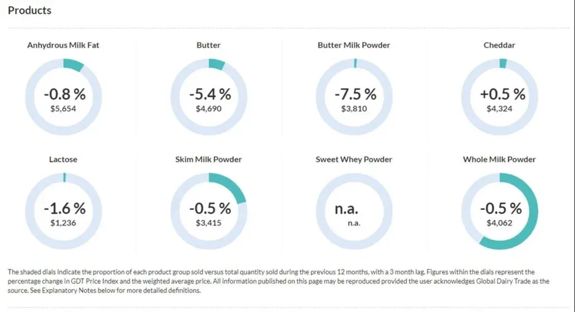This screenshot has height=312, width=575.
Task: Click the -0.8 % Anhydrous Milk Fat change
Action: click(x=63, y=94)
